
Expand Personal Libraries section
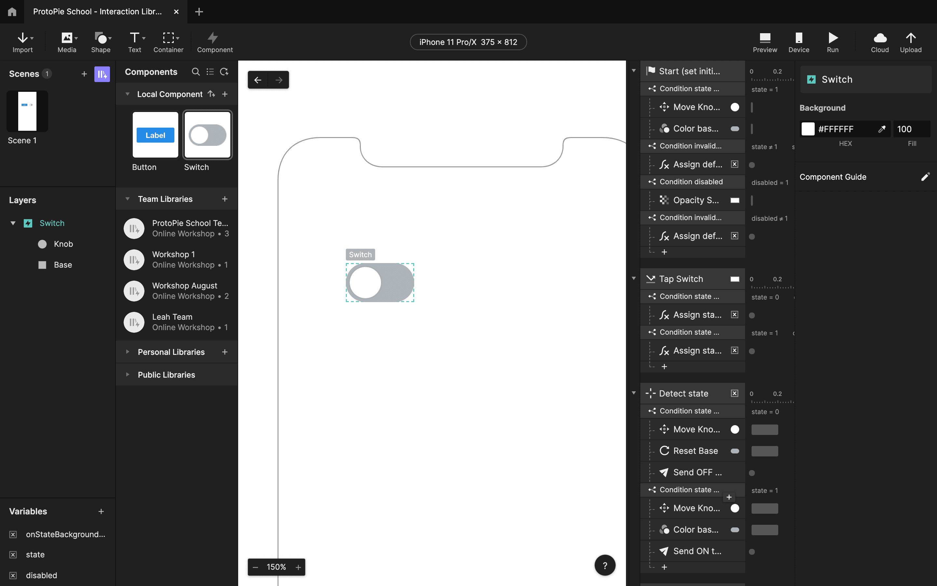128,352
